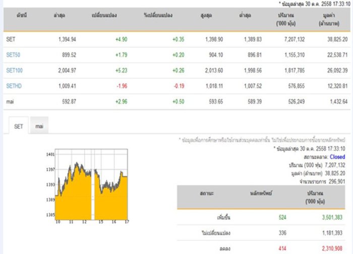
Task: Open the SETHD index link
Action: point(14,86)
